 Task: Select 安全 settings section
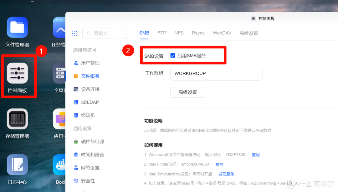[88, 181]
